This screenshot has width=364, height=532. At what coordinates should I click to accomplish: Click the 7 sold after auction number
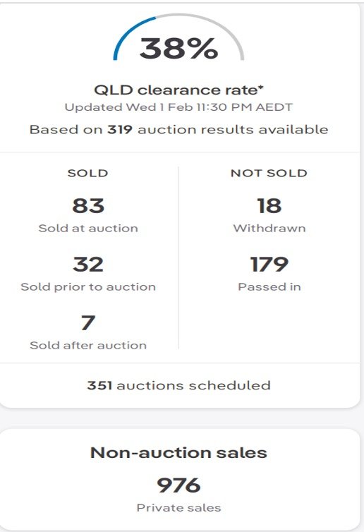coord(88,322)
